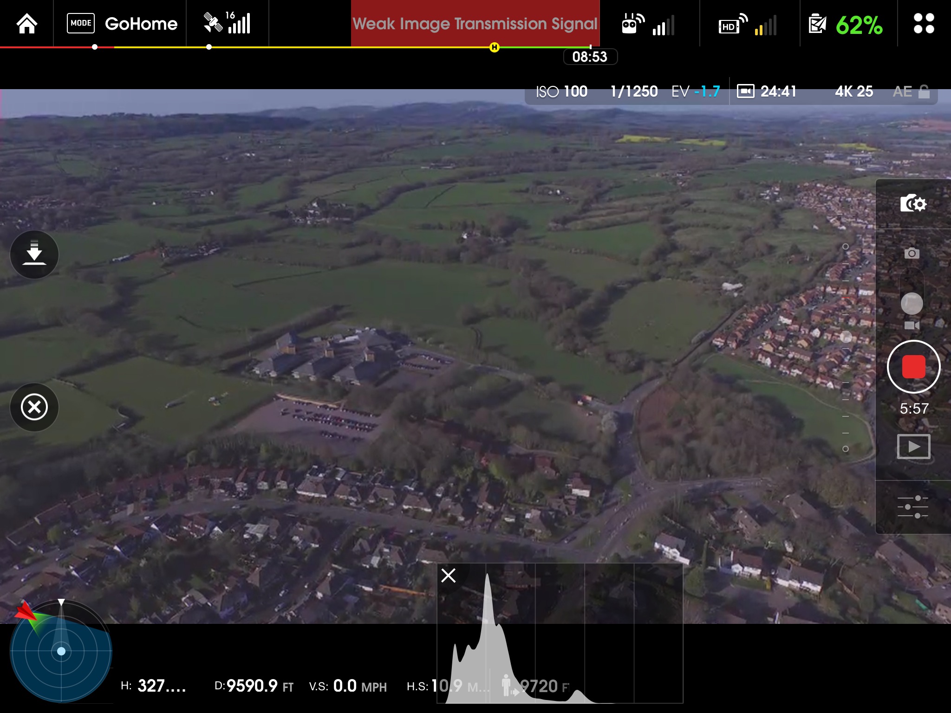The image size is (951, 713).
Task: Tap the GoHome flight mode label
Action: tap(141, 24)
